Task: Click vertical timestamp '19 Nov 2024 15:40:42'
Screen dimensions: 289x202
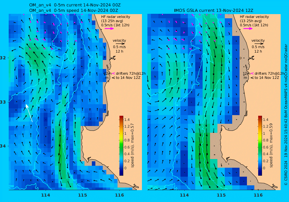Action: (x=286, y=138)
